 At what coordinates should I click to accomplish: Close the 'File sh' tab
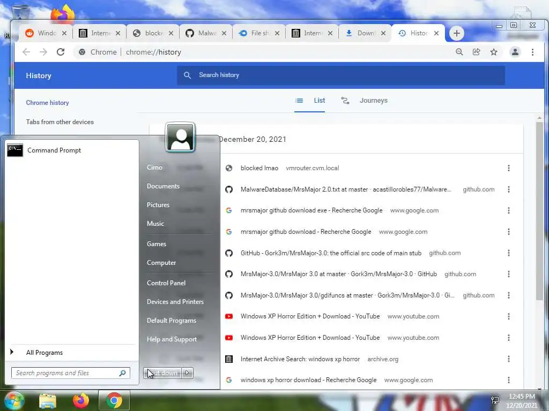(x=277, y=33)
